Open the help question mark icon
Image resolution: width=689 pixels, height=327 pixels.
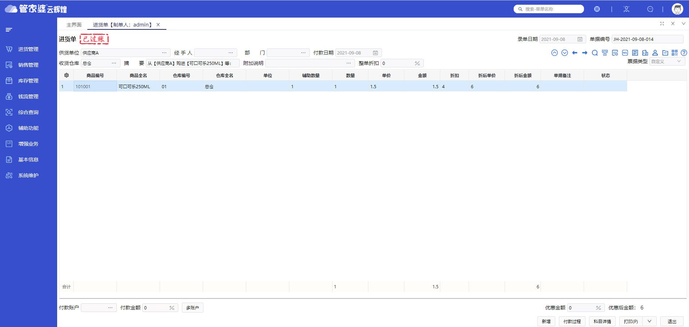(x=684, y=53)
